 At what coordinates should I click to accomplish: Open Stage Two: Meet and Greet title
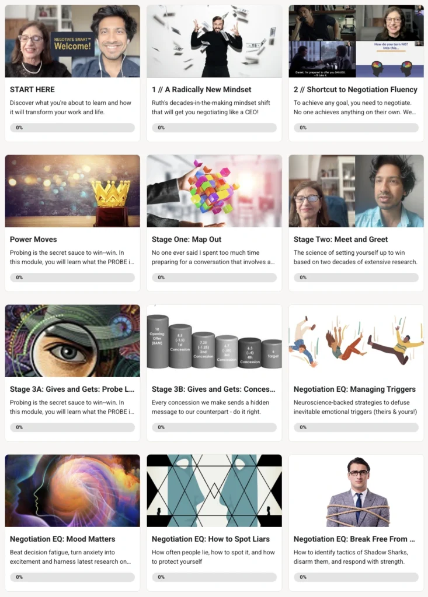coord(340,240)
